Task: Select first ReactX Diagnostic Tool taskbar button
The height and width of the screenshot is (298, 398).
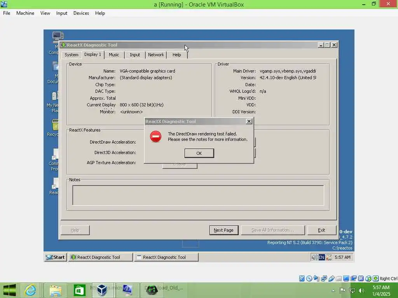Action: (x=101, y=257)
